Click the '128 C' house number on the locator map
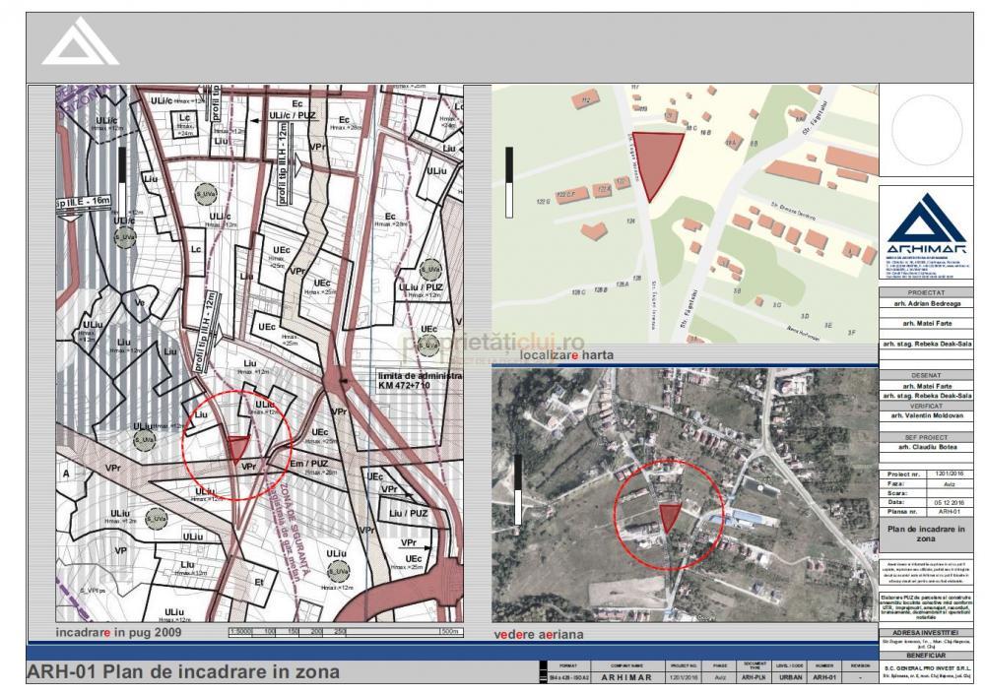Image resolution: width=985 pixels, height=695 pixels. pos(579,292)
